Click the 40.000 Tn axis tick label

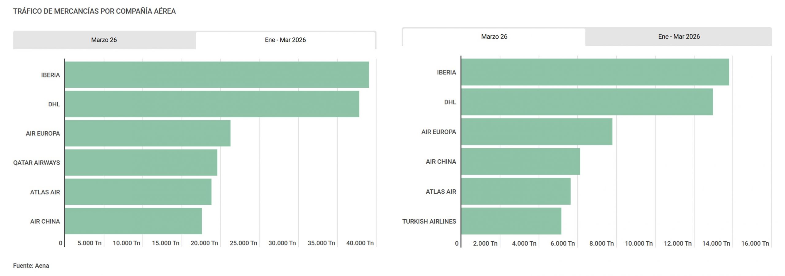tap(360, 243)
